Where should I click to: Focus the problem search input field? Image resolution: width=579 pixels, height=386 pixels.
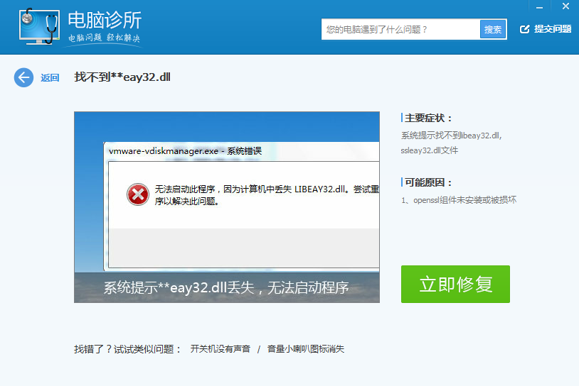pos(400,30)
